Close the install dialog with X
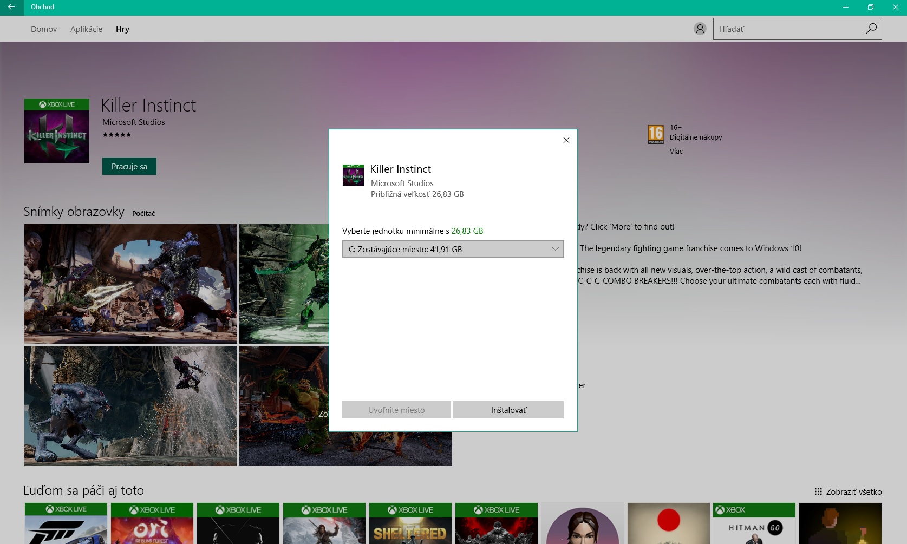Screen dimensions: 907x544 click(566, 140)
